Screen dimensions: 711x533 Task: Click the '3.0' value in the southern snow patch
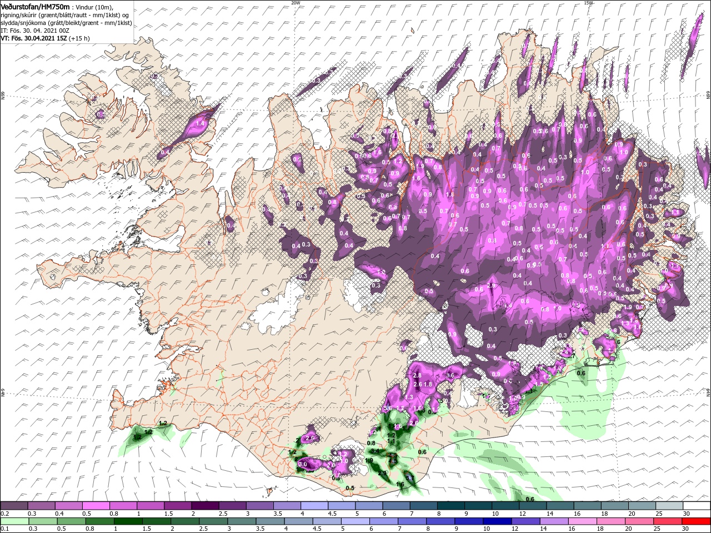click(303, 464)
